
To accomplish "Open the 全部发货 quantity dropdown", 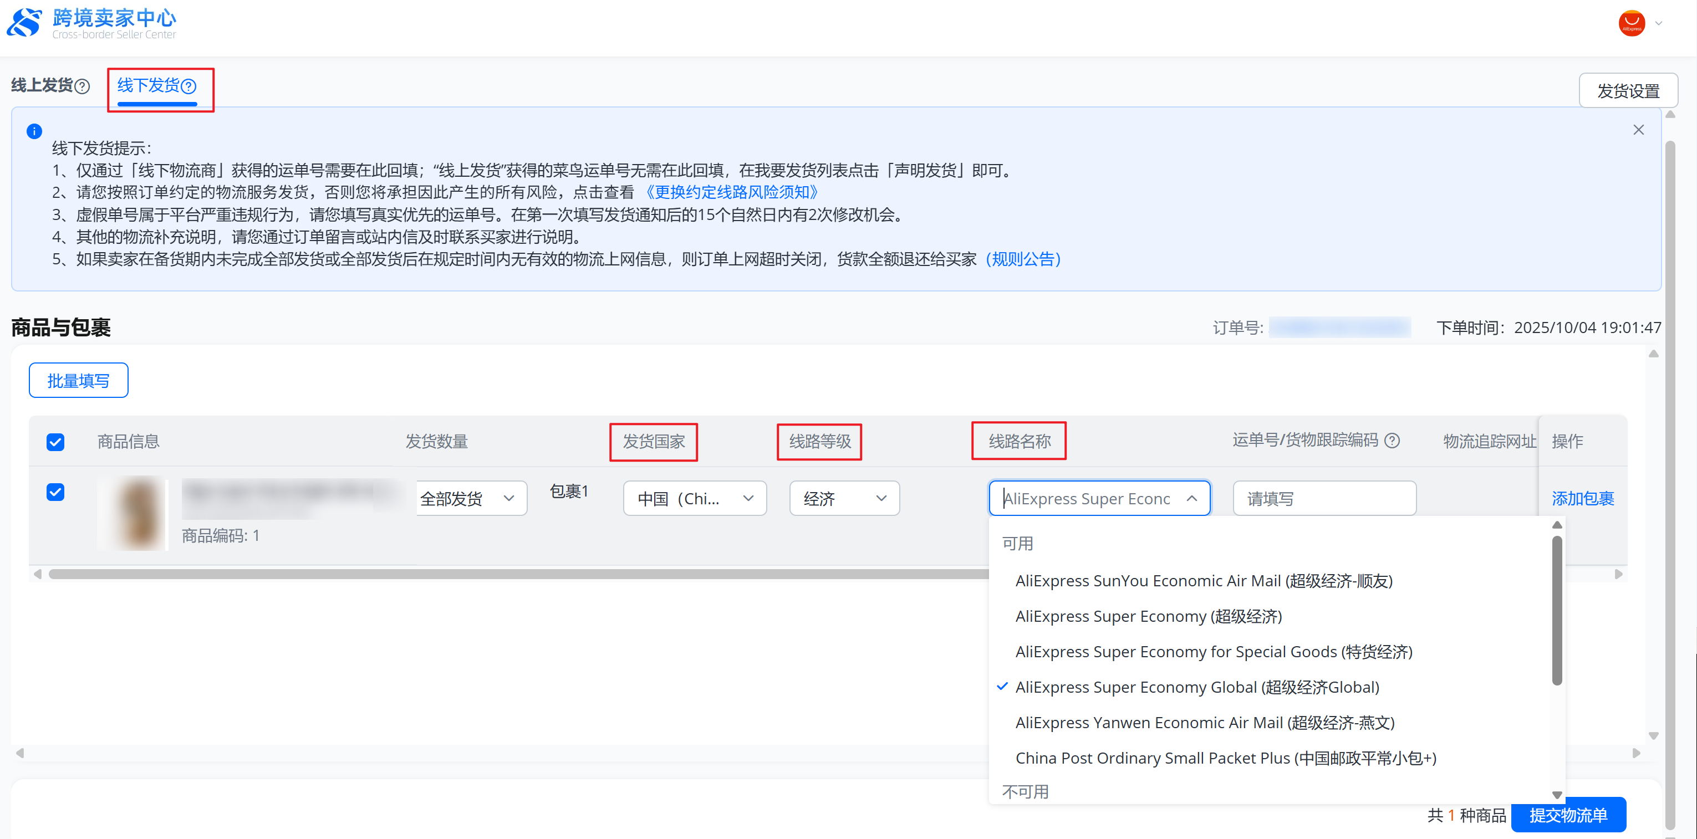I will coord(471,499).
